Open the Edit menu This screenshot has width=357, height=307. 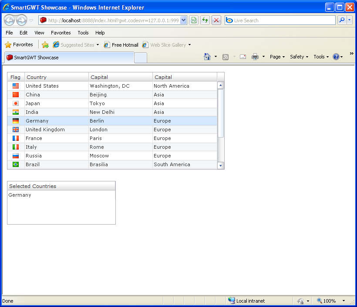tap(24, 33)
